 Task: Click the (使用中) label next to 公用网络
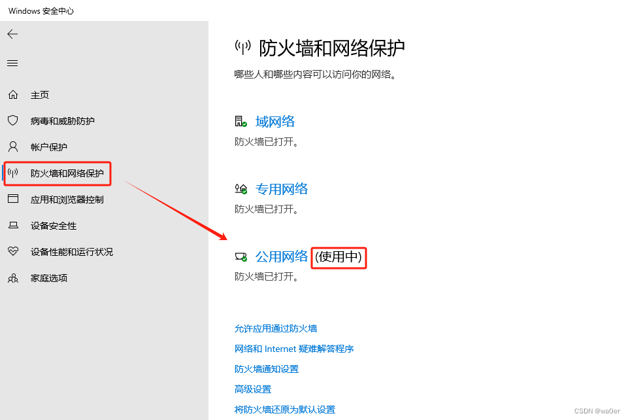(x=339, y=256)
